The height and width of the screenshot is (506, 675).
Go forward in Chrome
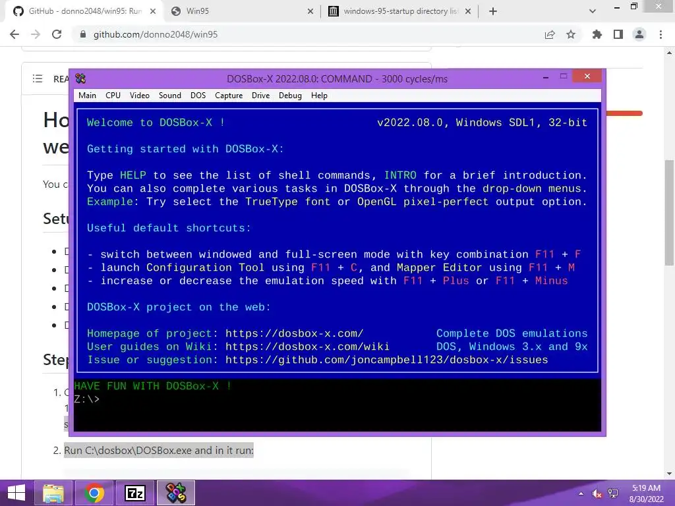(36, 34)
